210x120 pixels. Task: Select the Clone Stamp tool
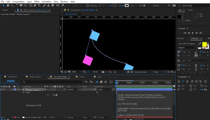pyautogui.click(x=48, y=5)
